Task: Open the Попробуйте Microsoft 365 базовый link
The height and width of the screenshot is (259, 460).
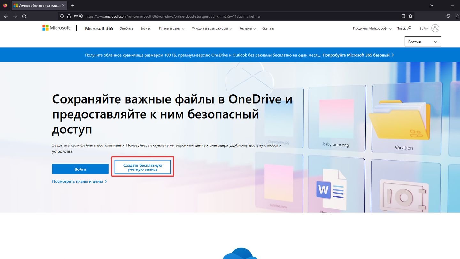Action: coord(358,55)
